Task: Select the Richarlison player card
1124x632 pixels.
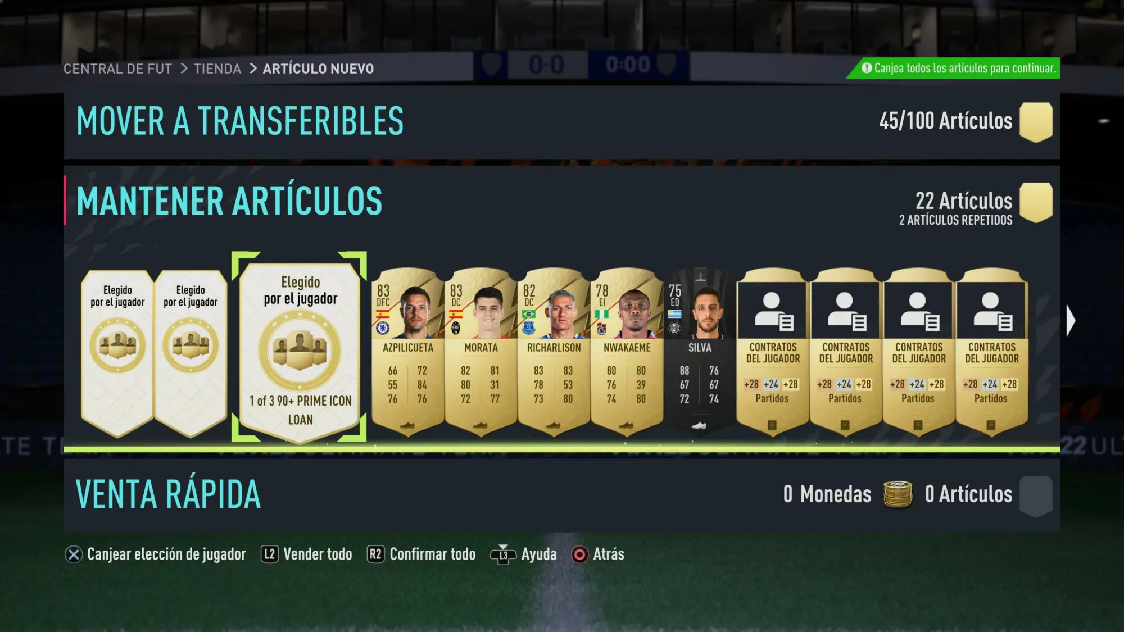Action: tap(554, 352)
